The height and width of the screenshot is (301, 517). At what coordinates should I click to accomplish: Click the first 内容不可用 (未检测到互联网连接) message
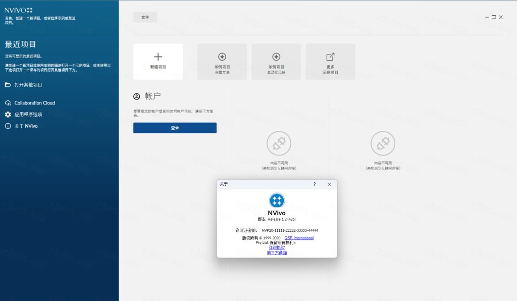[x=279, y=166]
